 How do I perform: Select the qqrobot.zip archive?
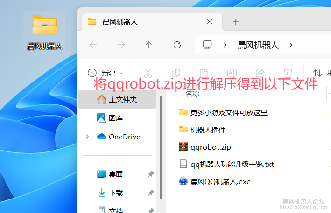pyautogui.click(x=205, y=147)
